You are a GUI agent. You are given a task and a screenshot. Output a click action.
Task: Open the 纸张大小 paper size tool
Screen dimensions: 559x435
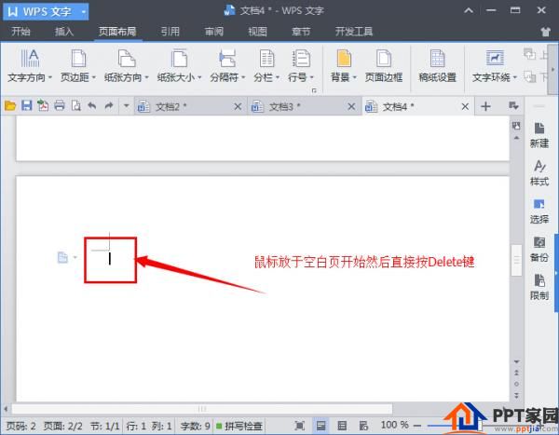click(x=179, y=66)
